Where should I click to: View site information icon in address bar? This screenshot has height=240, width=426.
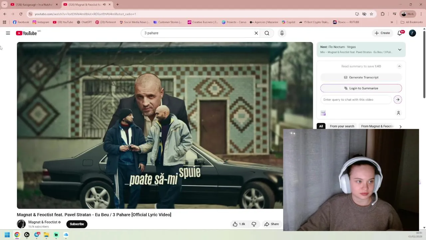[30, 14]
